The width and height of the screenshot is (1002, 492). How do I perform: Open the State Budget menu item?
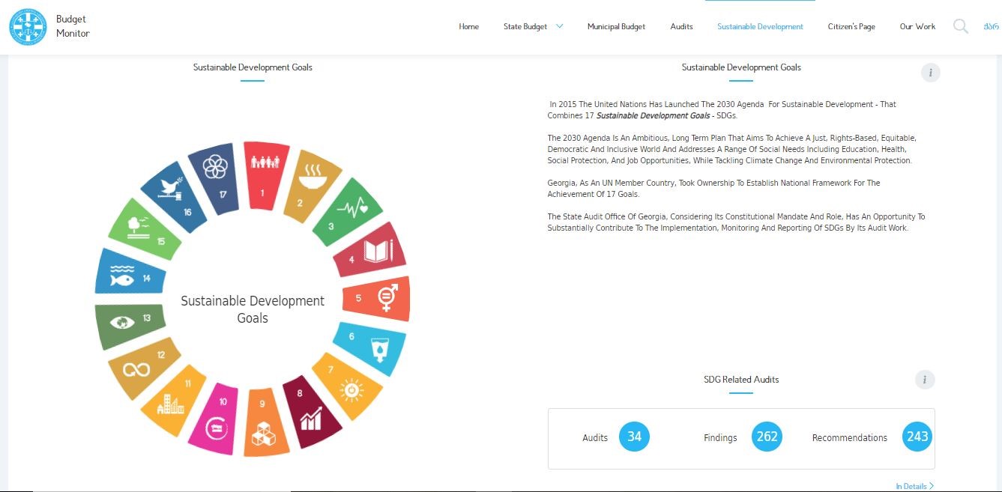coord(525,26)
